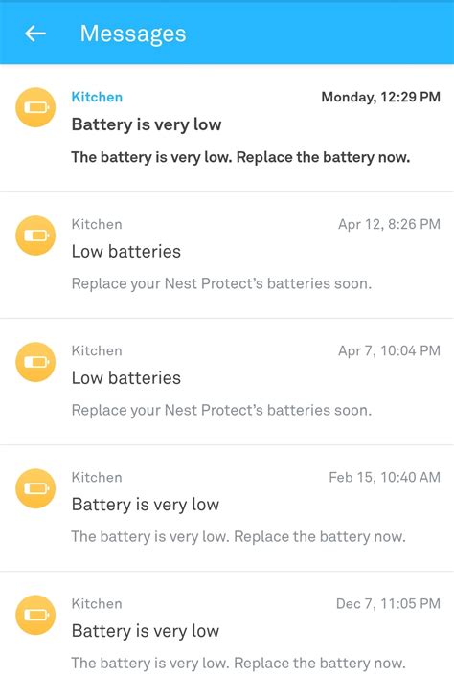454x698 pixels.
Task: Select 'Low batteries' heading from Apr 12
Action: (x=126, y=252)
